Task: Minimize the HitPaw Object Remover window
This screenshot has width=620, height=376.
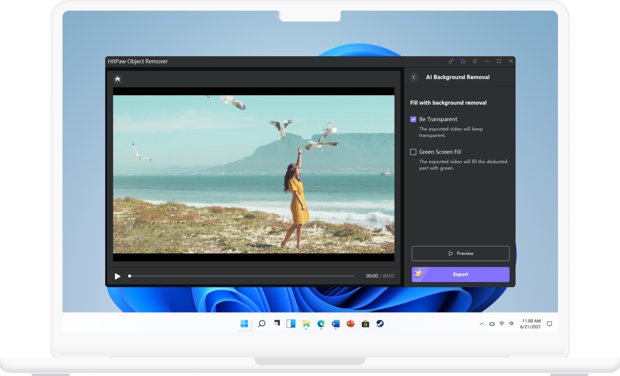Action: coord(487,61)
